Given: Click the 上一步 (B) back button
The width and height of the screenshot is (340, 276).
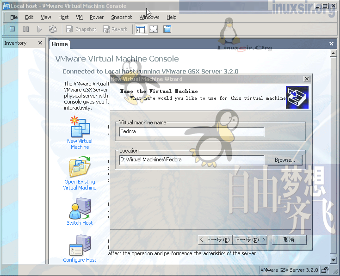Looking at the screenshot, I should pos(215,240).
